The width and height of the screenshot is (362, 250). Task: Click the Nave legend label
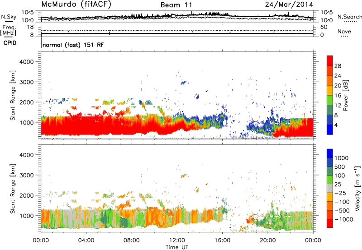tap(344, 31)
